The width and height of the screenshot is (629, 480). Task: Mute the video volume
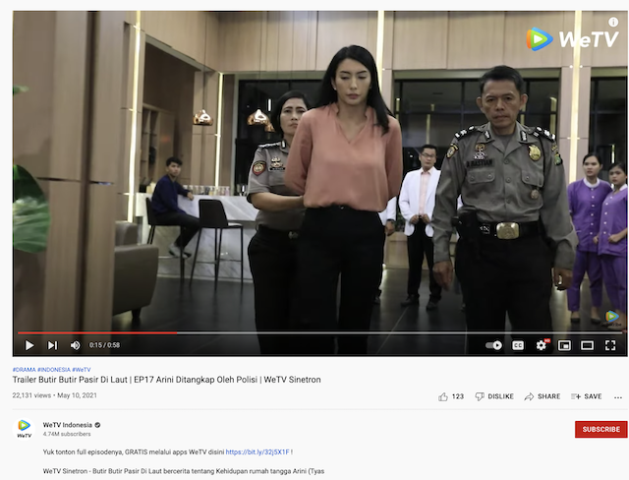tap(75, 345)
